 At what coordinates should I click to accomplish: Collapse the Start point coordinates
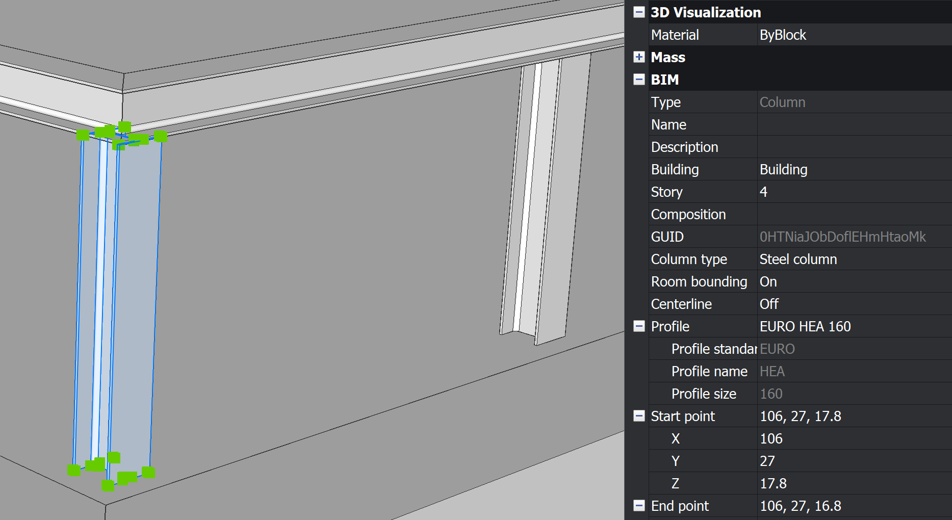click(639, 416)
